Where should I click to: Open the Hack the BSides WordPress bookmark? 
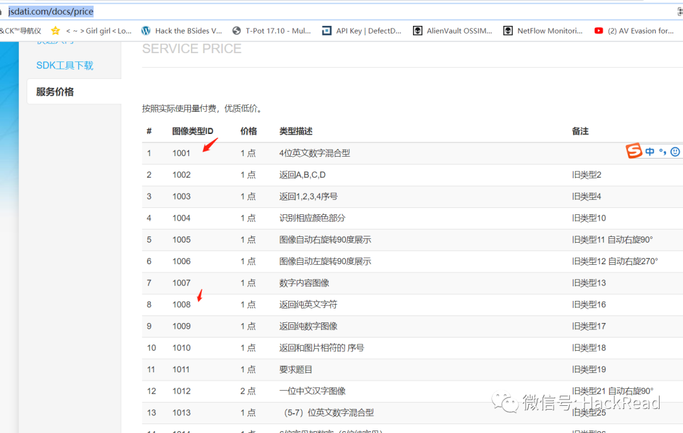click(x=182, y=30)
